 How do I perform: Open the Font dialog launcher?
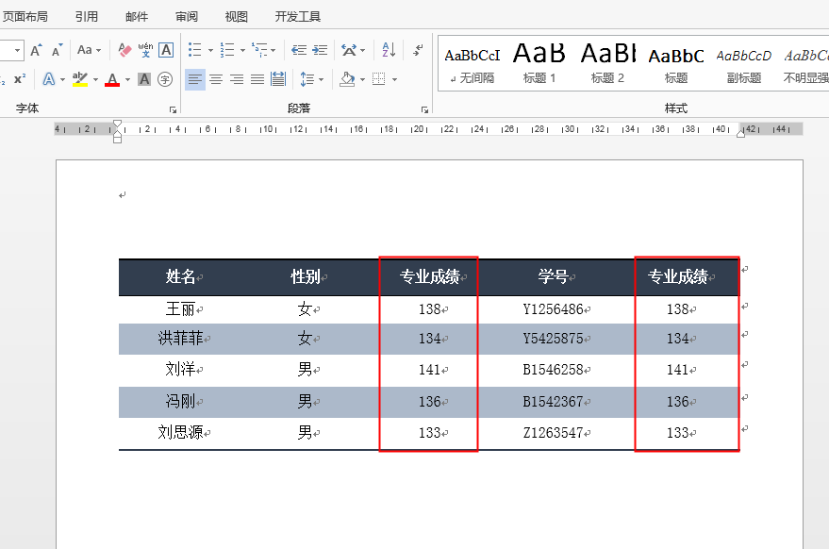coord(173,109)
